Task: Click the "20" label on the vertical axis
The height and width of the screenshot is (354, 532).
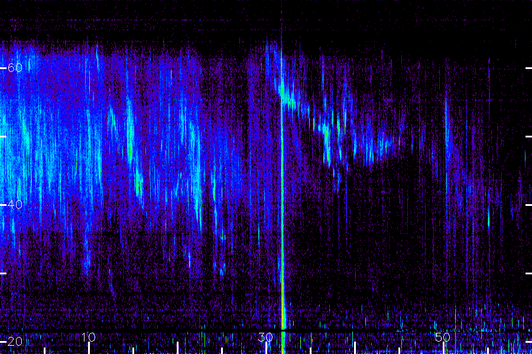Action: point(15,341)
